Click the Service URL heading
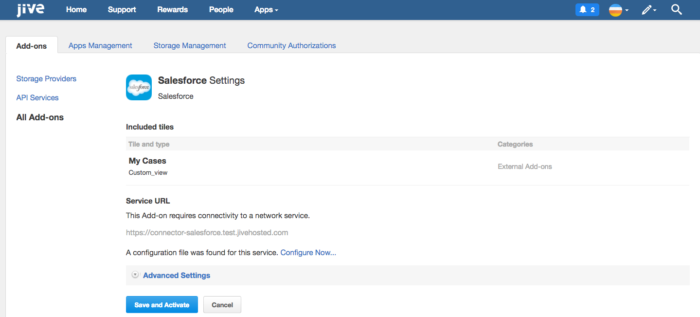The height and width of the screenshot is (317, 700). (148, 201)
